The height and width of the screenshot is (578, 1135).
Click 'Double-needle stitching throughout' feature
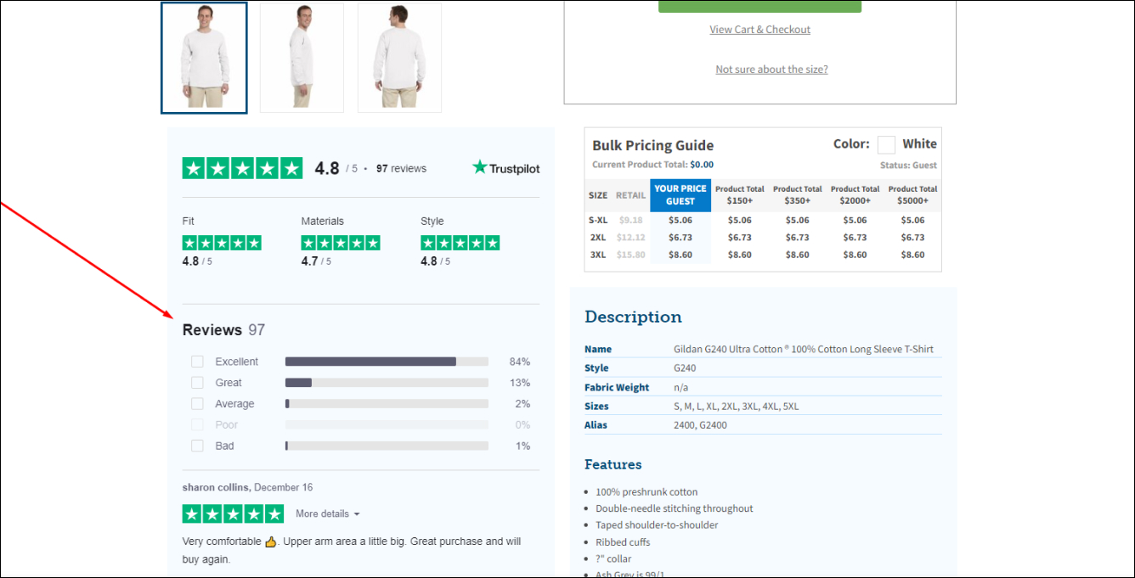pyautogui.click(x=675, y=508)
